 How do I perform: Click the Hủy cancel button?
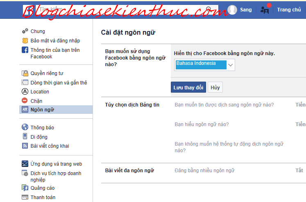215,87
